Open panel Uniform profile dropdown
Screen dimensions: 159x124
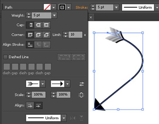pos(64,118)
